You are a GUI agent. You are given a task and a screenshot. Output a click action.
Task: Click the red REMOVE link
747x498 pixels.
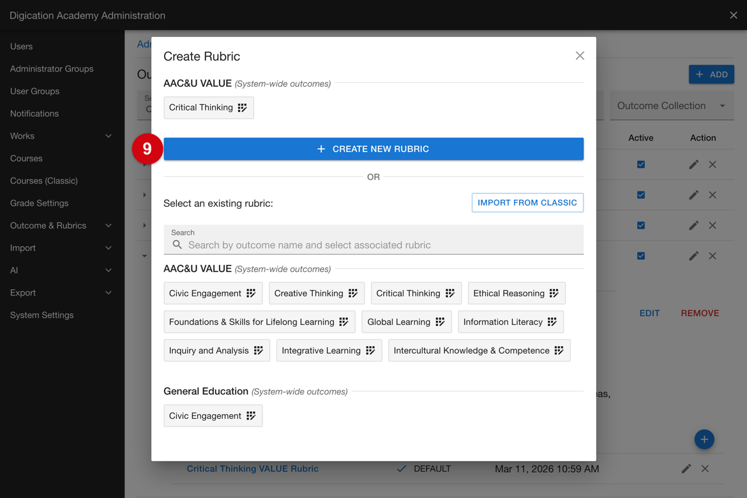point(700,313)
